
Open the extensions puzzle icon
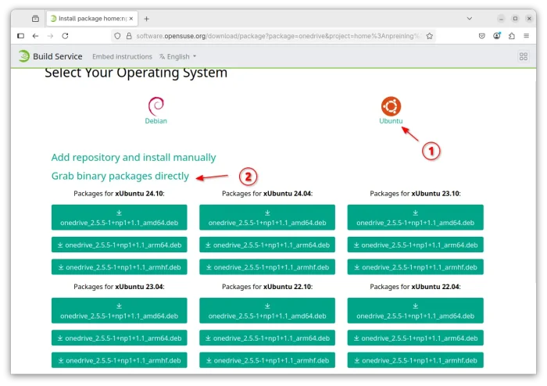coord(512,36)
